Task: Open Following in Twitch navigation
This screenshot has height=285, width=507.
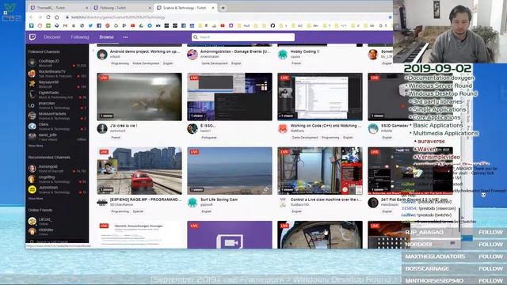Action: (x=80, y=37)
